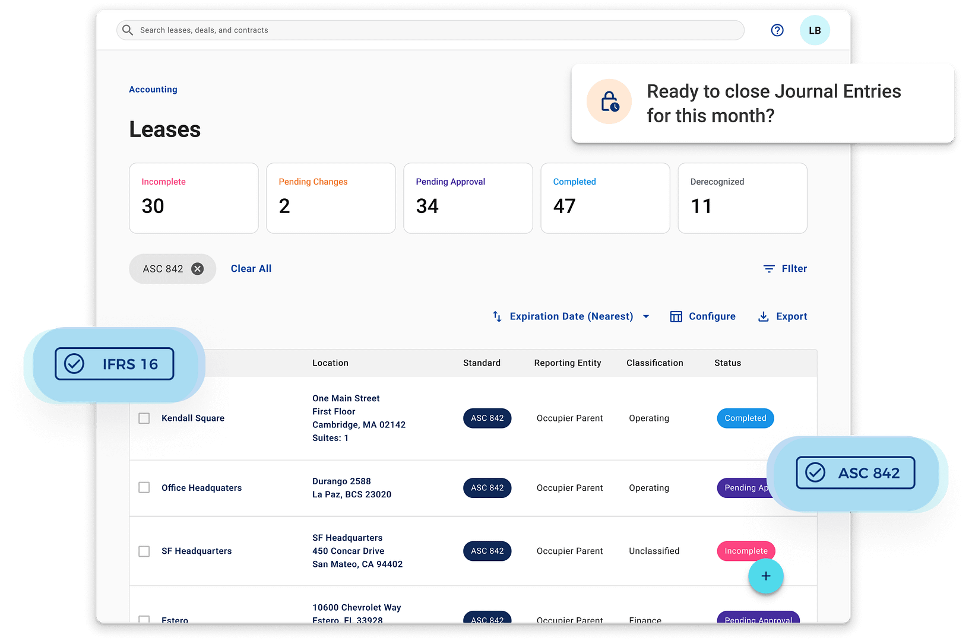Click the Configure columns icon
This screenshot has height=641, width=972.
tap(676, 316)
